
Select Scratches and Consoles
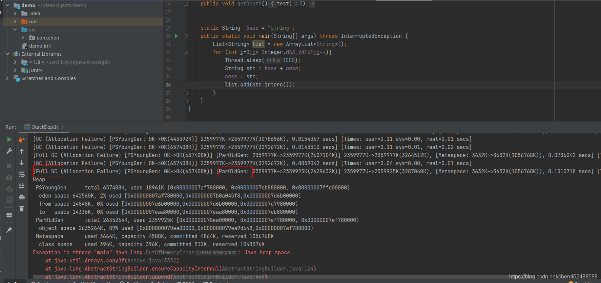click(48, 78)
